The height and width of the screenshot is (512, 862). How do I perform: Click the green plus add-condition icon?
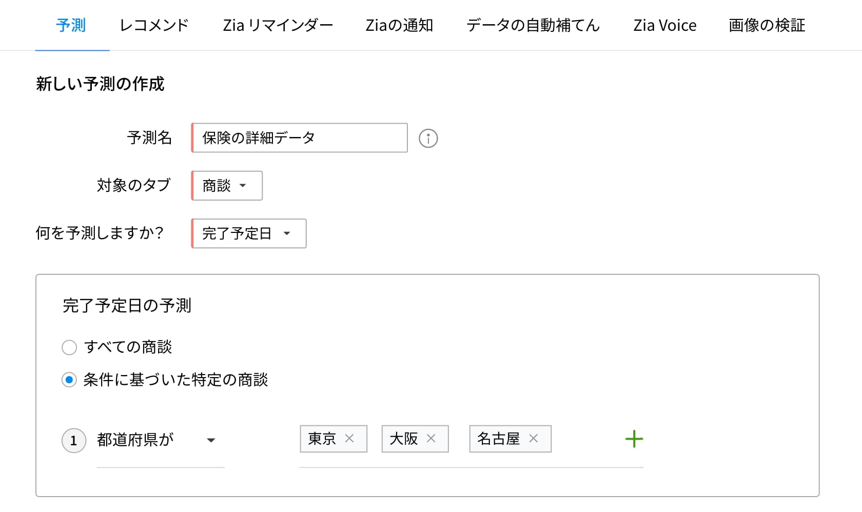tap(634, 439)
